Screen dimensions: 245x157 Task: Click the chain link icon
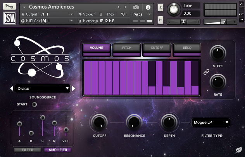[207, 72]
